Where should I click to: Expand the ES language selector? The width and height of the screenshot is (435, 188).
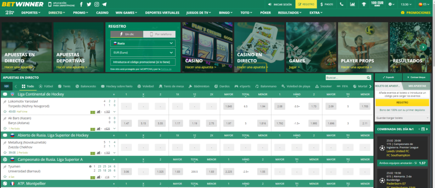point(423,4)
